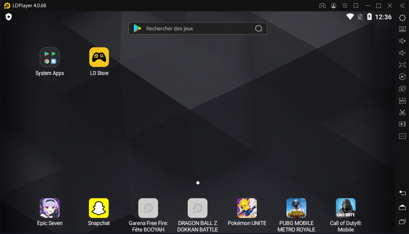
Task: Install an APK via the sidebar button
Action: click(402, 100)
